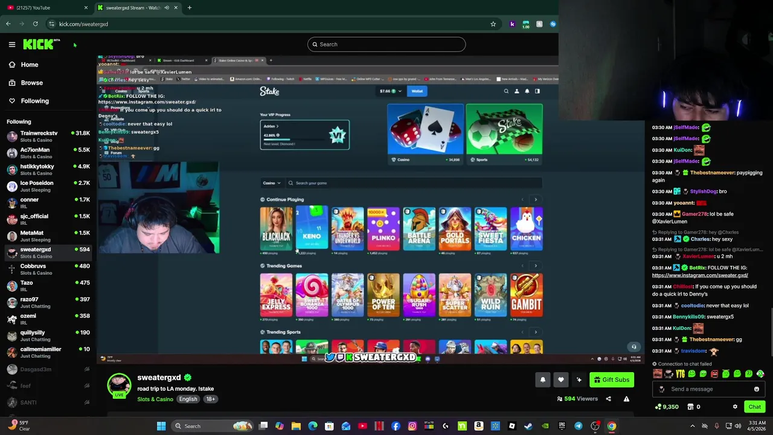
Task: Click the Gift Subs button
Action: [x=611, y=380]
